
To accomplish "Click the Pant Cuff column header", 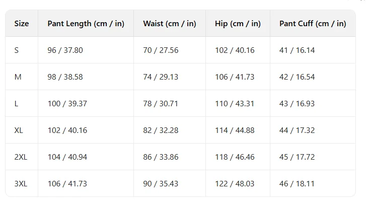I will pyautogui.click(x=313, y=24).
